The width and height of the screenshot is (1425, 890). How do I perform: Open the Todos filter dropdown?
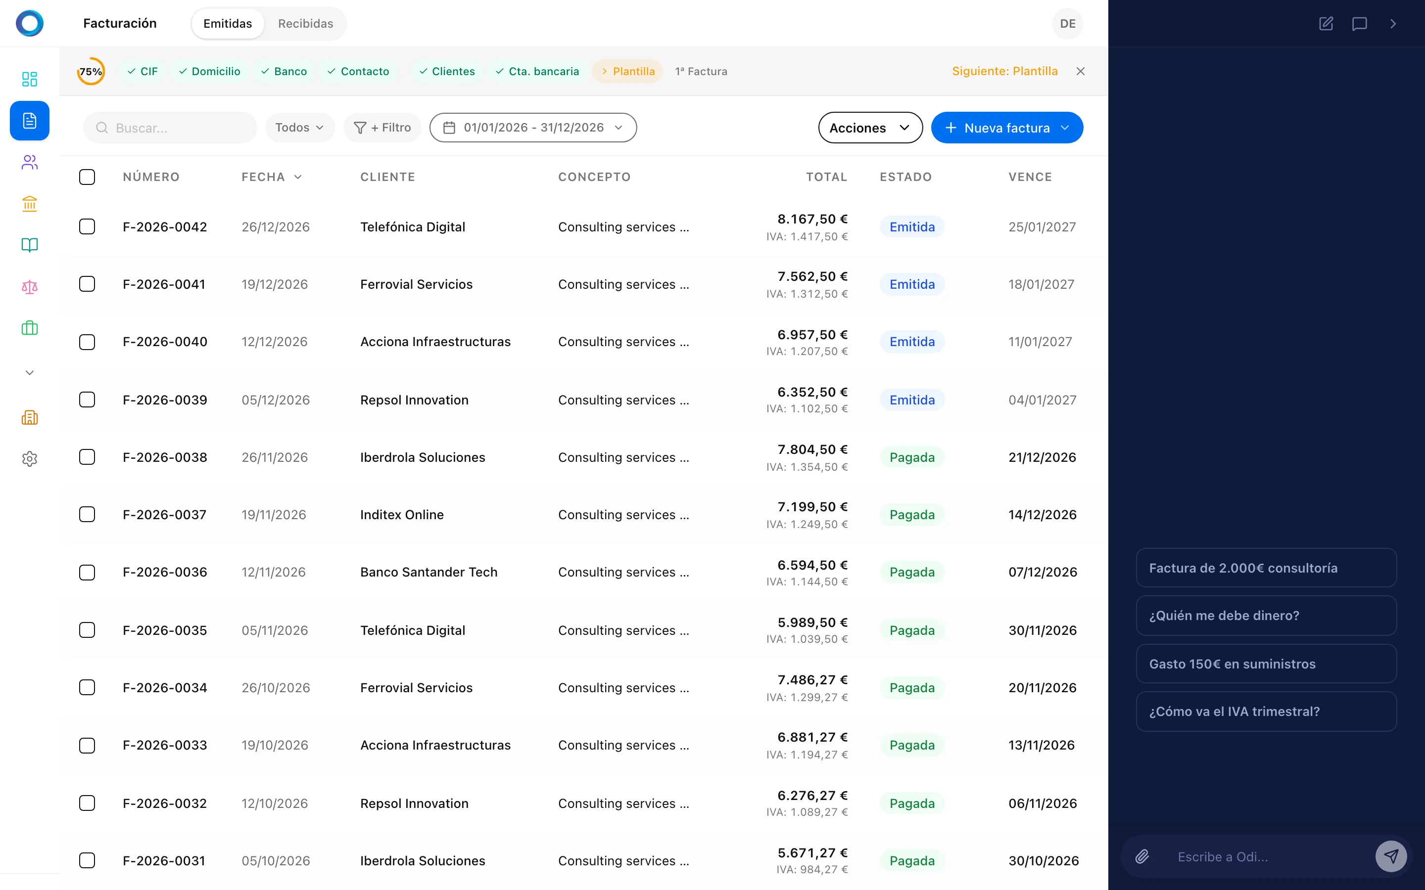pyautogui.click(x=299, y=127)
